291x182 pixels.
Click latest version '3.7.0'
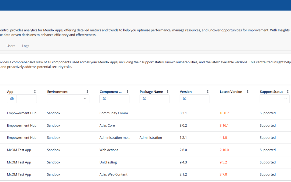click(223, 174)
